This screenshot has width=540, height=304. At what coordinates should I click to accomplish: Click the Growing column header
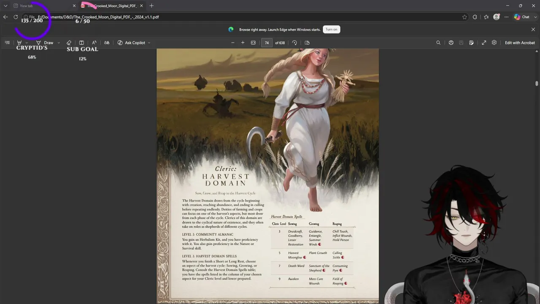(x=314, y=224)
